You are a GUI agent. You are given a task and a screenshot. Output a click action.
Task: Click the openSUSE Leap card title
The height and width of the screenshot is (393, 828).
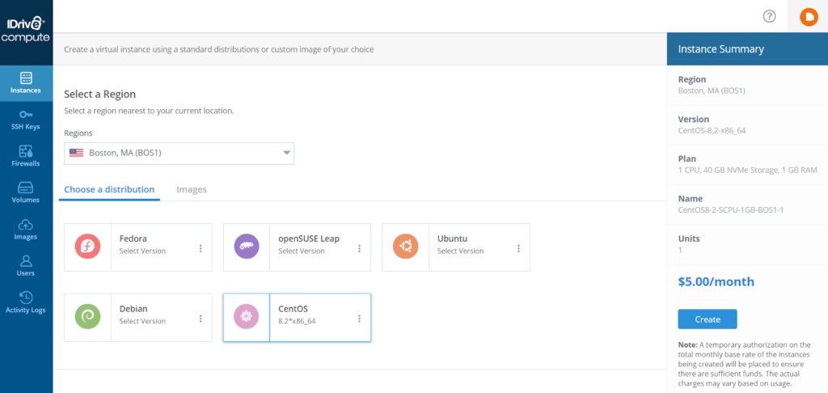pos(309,239)
